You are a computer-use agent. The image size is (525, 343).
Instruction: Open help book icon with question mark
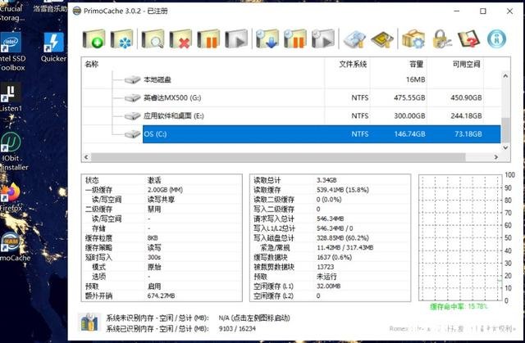tap(468, 39)
